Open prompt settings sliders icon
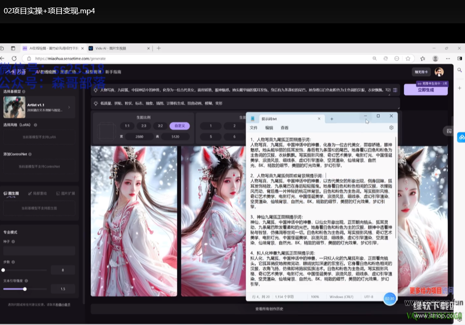465x325 pixels. [395, 90]
